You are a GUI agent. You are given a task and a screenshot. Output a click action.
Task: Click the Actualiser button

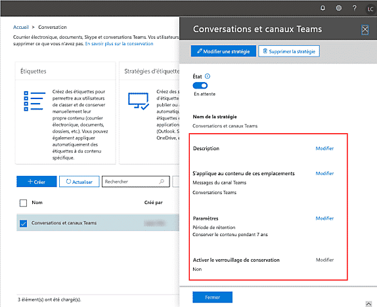79,182
